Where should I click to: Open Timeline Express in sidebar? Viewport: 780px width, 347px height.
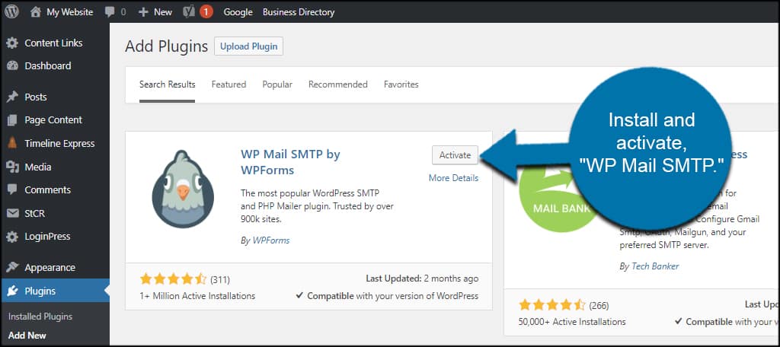(x=59, y=144)
